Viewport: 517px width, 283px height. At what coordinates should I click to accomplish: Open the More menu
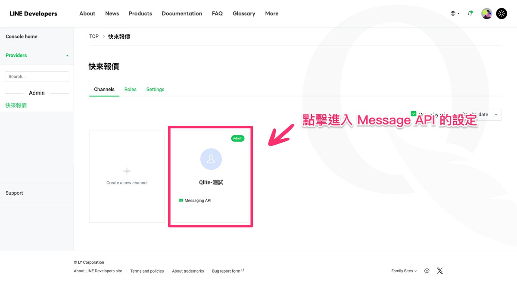tap(272, 13)
